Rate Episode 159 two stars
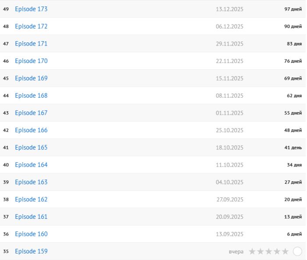The image size is (307, 260). click(x=261, y=251)
